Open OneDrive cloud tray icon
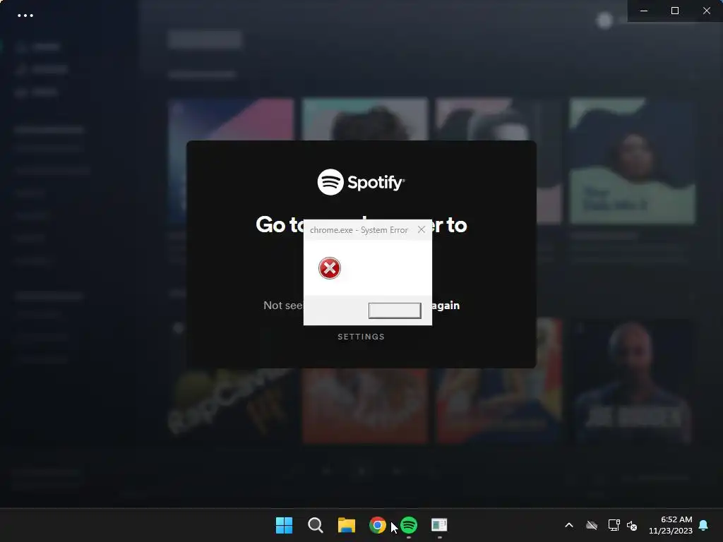This screenshot has height=542, width=723. (592, 525)
